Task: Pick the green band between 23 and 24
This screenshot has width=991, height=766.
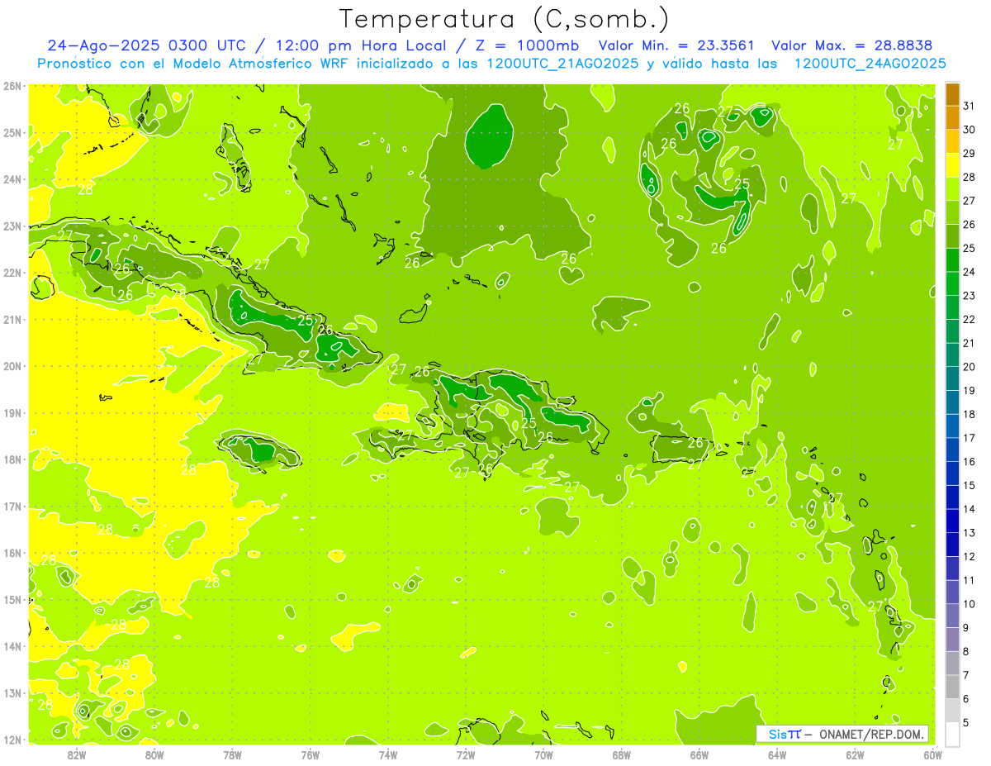Action: click(x=952, y=283)
